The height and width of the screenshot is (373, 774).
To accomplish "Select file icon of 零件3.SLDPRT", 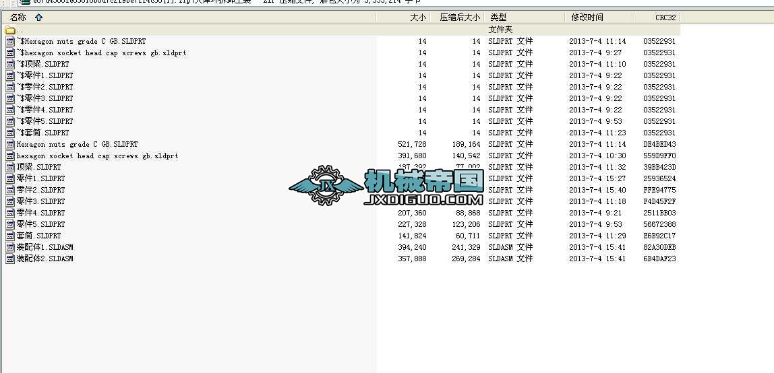I will [x=10, y=201].
